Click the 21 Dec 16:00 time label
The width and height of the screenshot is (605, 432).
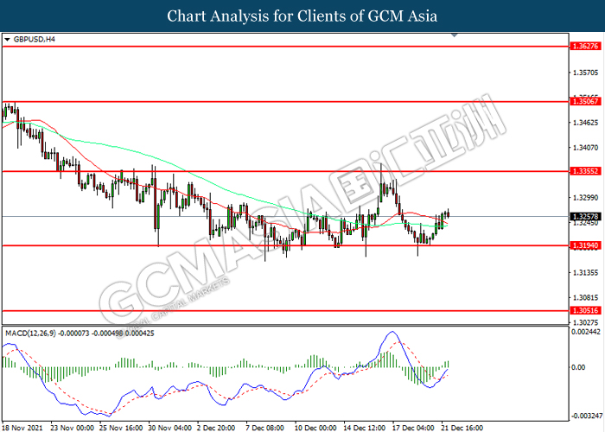point(462,428)
